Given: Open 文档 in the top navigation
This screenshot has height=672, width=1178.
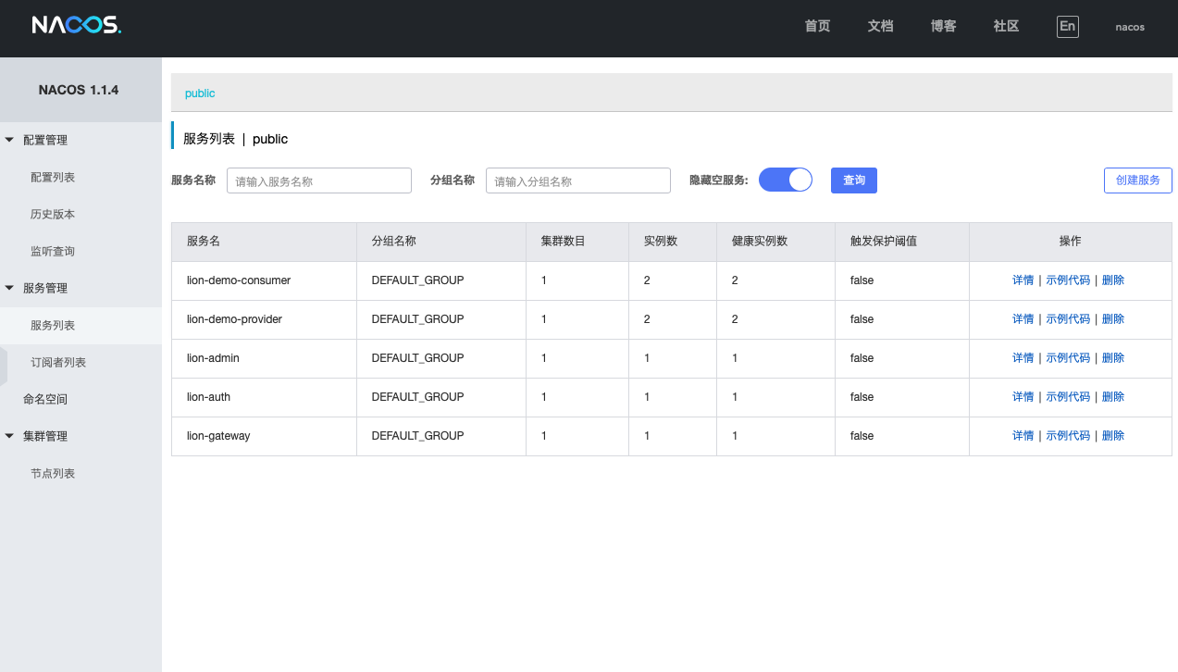Looking at the screenshot, I should (x=880, y=26).
